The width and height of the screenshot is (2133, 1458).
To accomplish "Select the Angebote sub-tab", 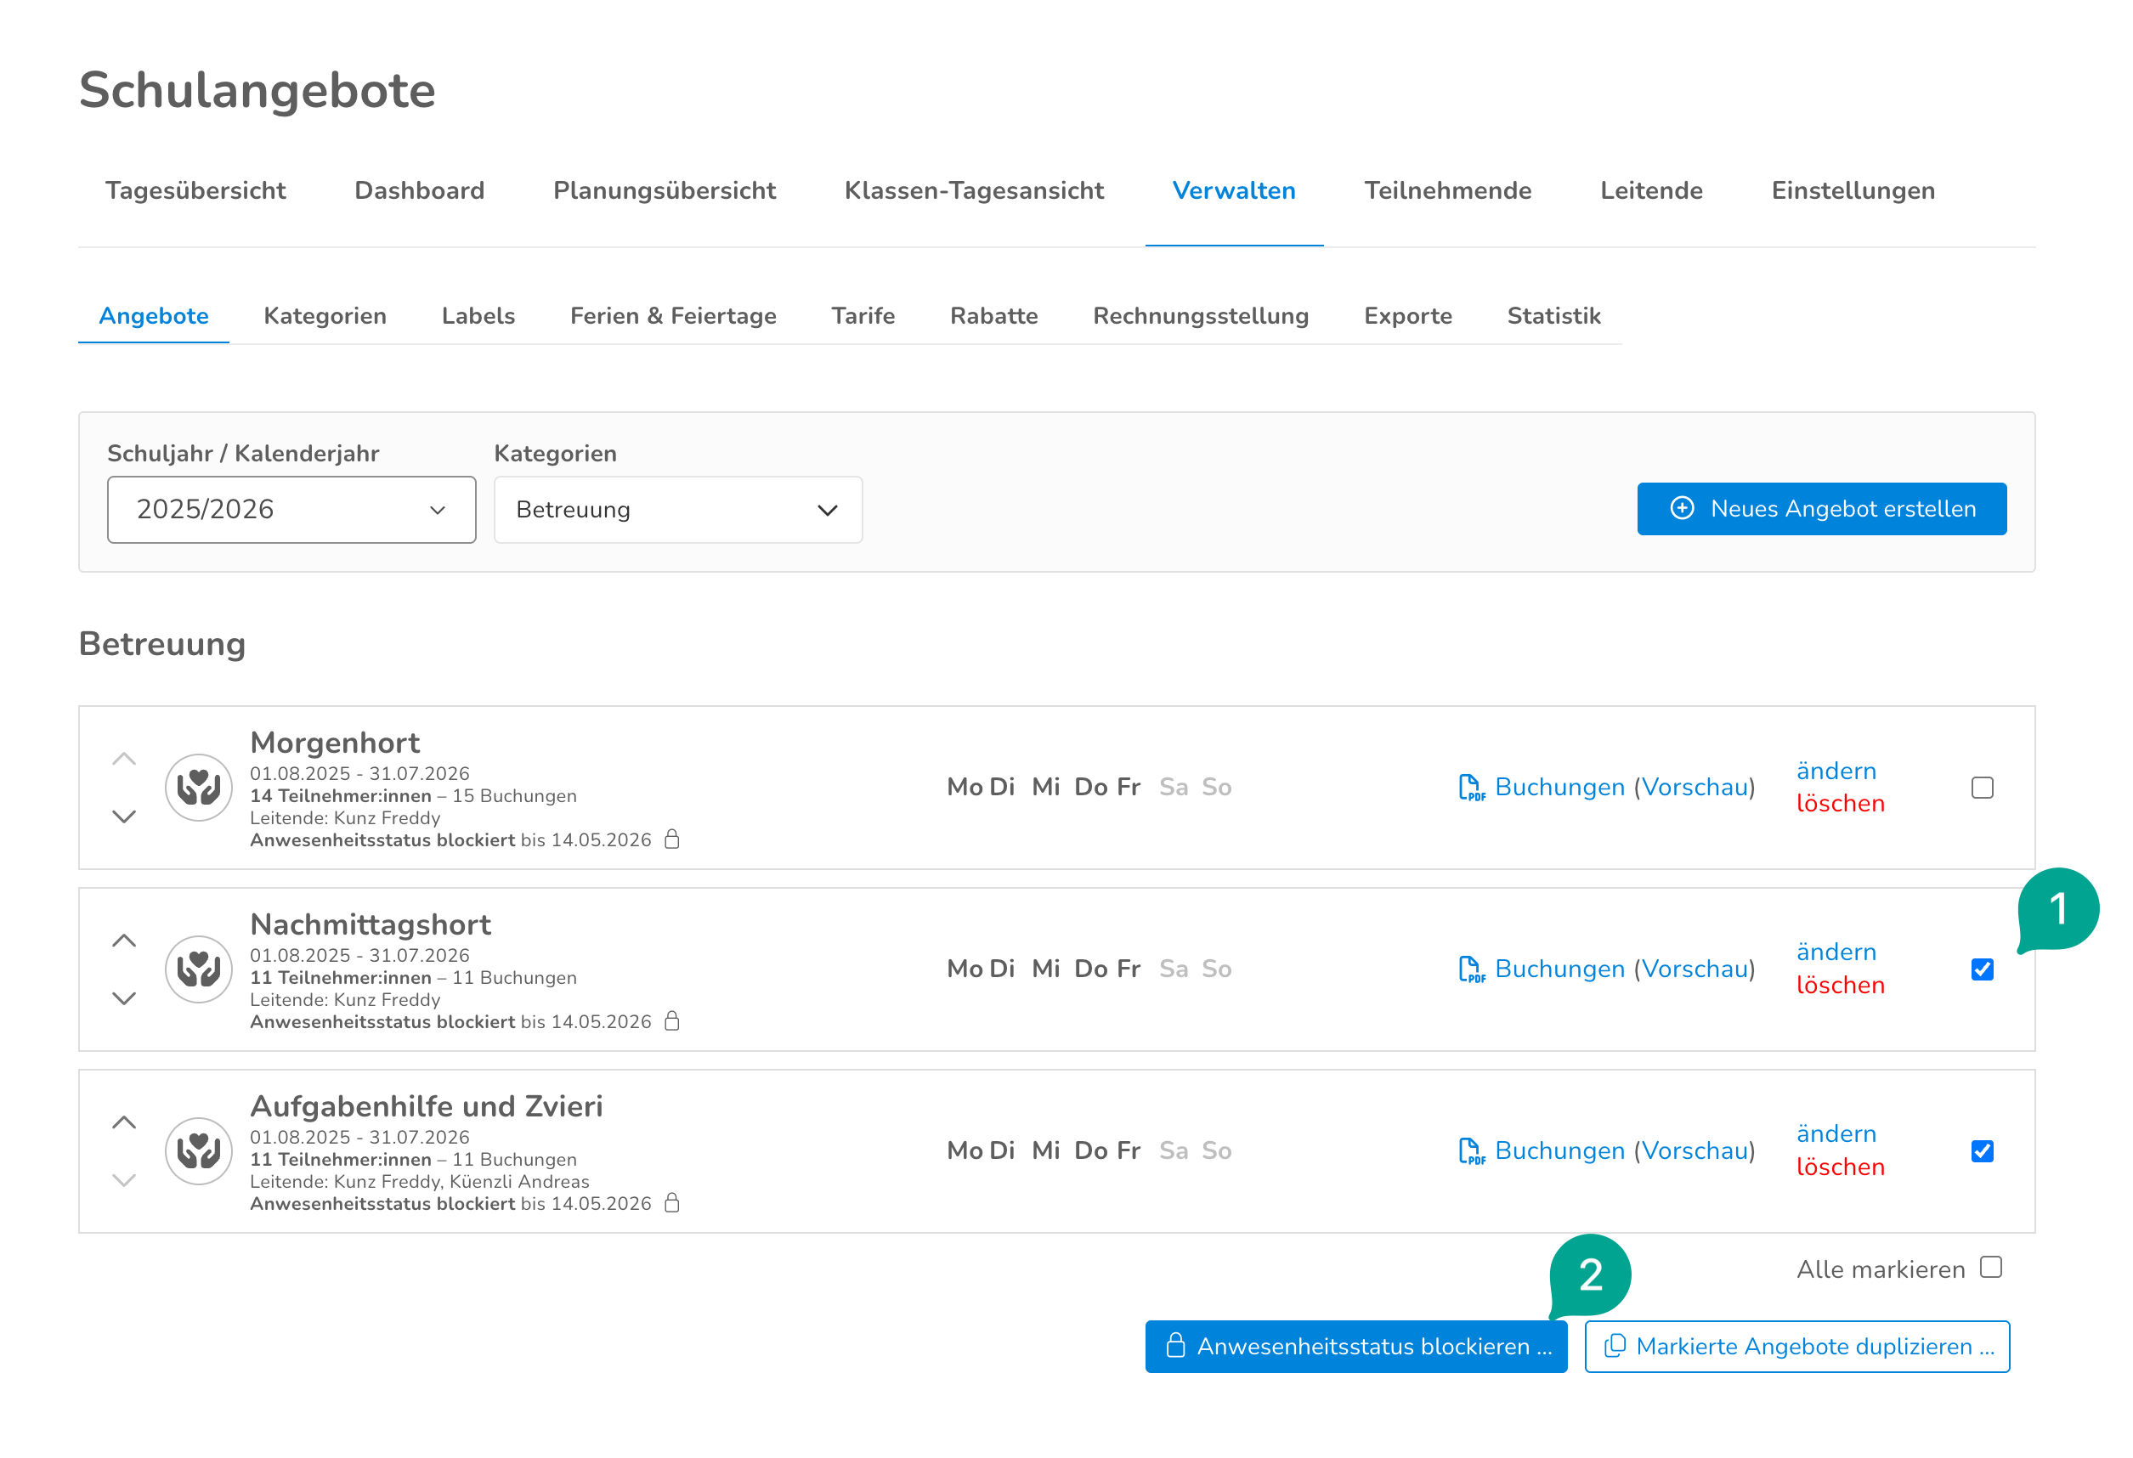I will tap(153, 315).
